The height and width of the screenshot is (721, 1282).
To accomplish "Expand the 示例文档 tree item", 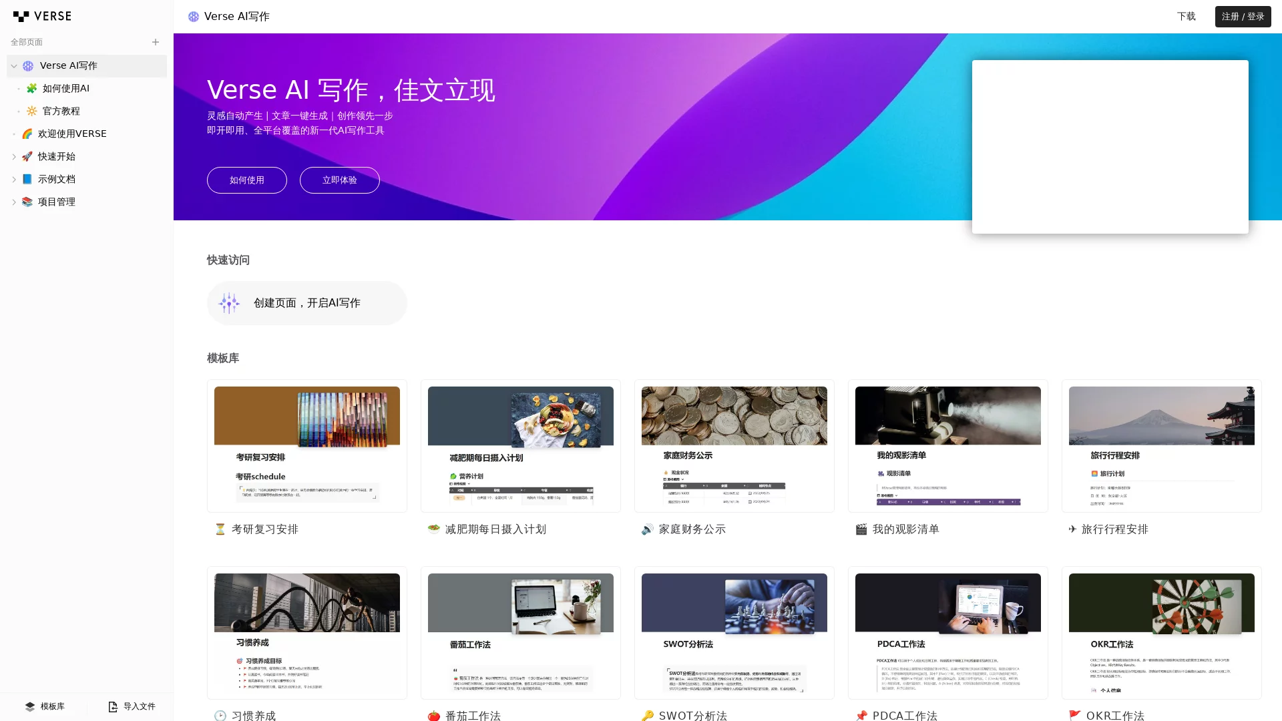I will tap(13, 180).
